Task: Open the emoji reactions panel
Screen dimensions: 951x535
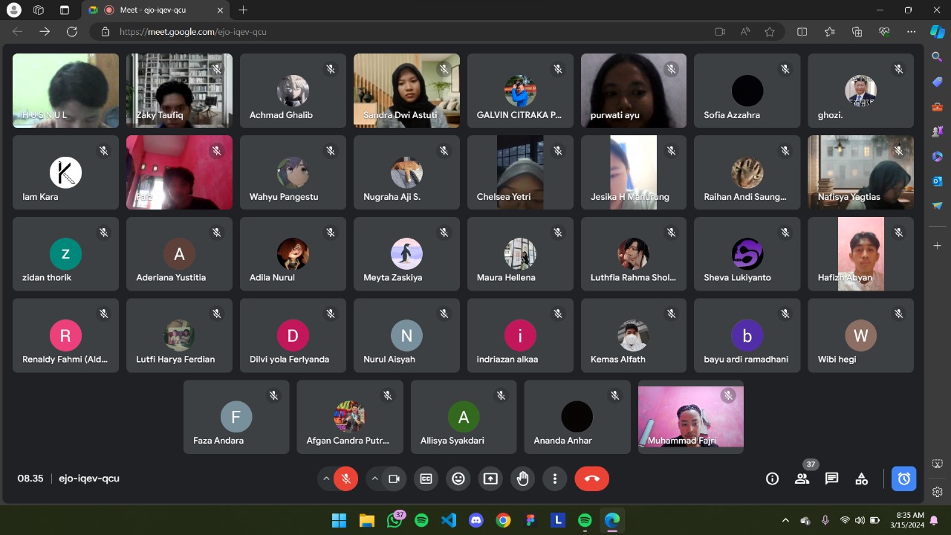Action: pyautogui.click(x=458, y=479)
